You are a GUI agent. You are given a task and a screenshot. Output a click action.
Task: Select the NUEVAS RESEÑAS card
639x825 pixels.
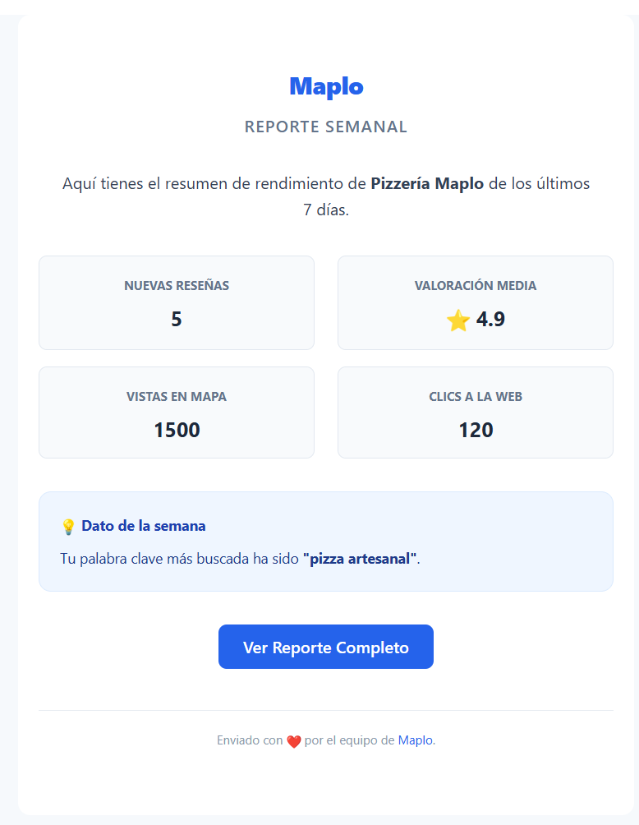[x=176, y=302]
